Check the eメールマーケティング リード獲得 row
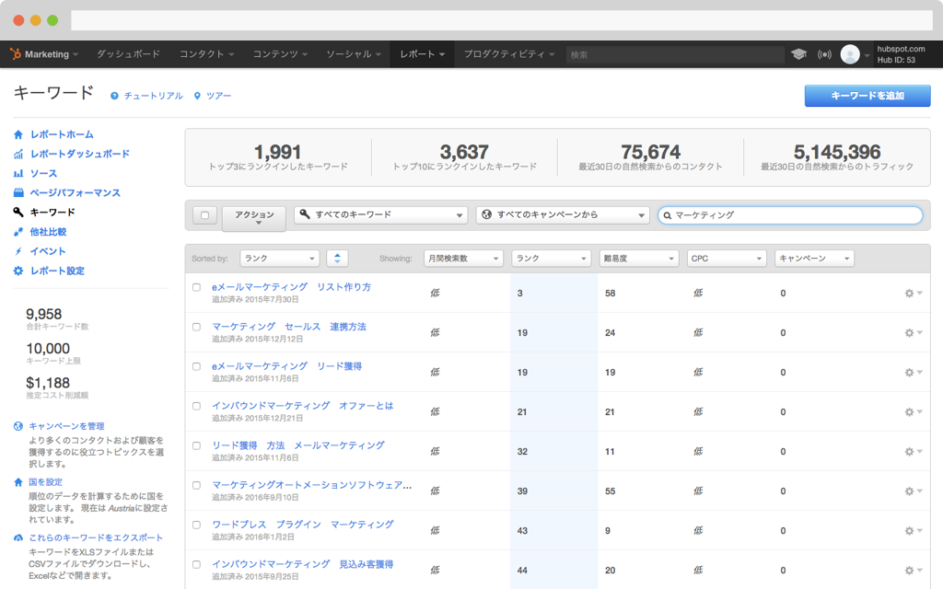 [196, 366]
